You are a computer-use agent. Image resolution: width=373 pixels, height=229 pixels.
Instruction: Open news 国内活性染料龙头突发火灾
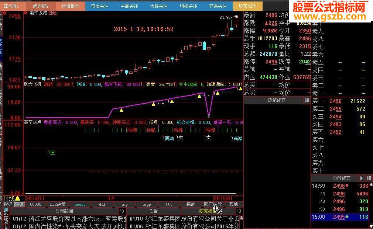click(69, 226)
